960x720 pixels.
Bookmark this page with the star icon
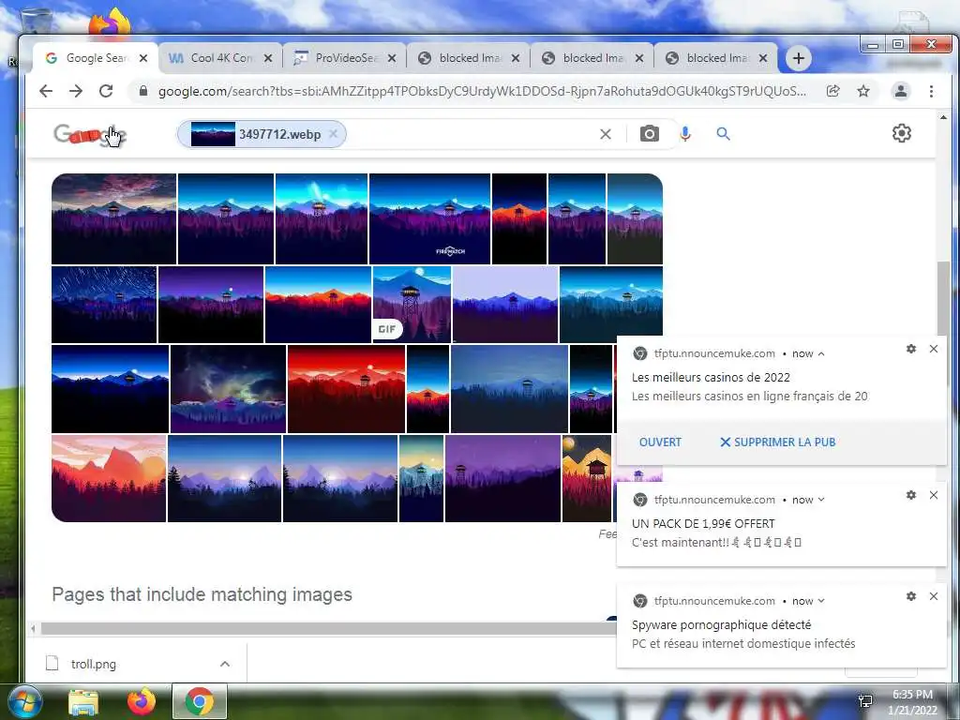pyautogui.click(x=863, y=91)
